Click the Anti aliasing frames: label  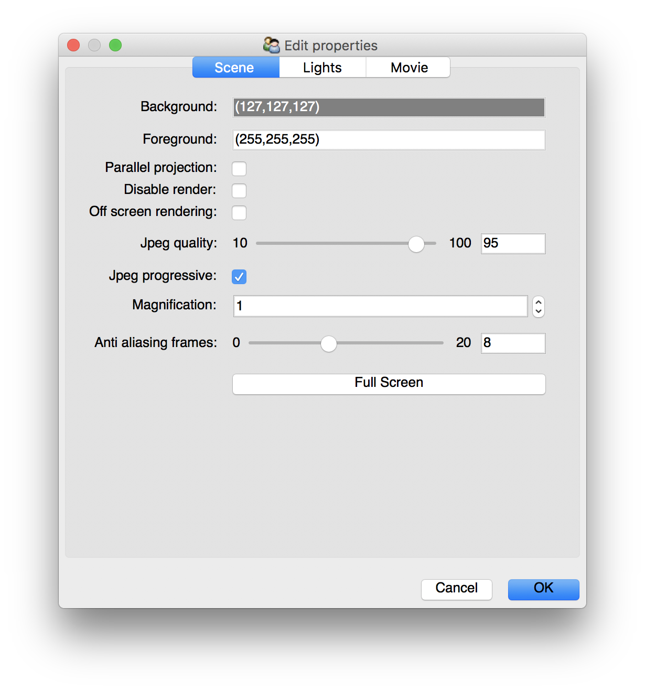pos(156,342)
